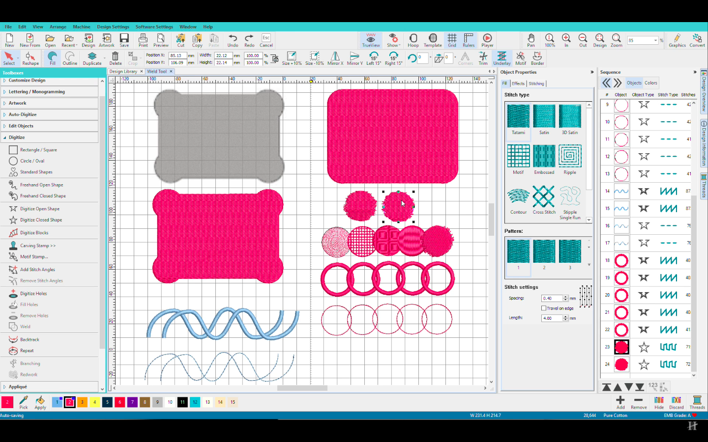Click the Add thread button
Viewport: 708px width, 442px height.
620,402
